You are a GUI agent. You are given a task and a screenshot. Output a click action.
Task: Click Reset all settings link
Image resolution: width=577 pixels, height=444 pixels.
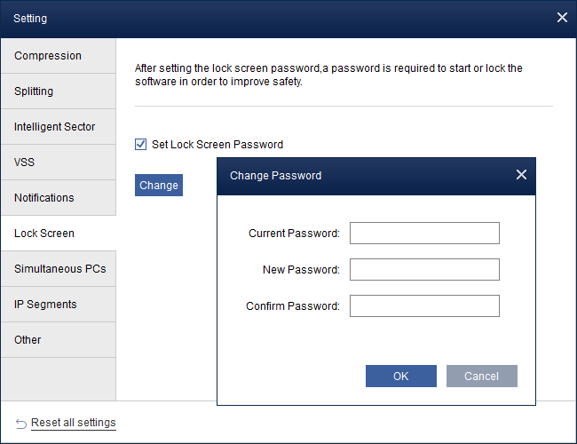tap(73, 423)
